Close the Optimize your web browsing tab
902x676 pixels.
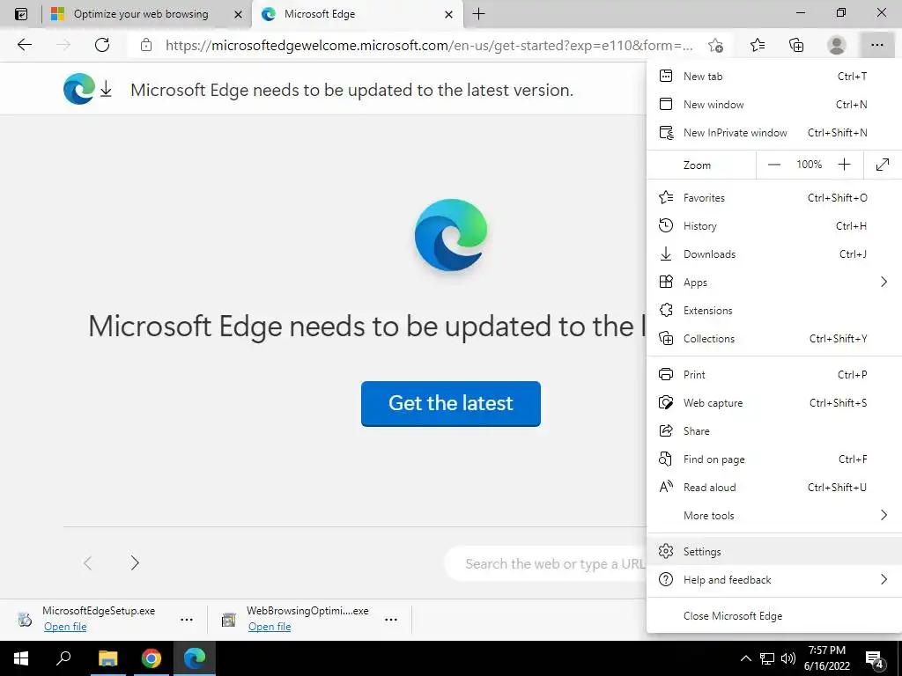pos(238,14)
